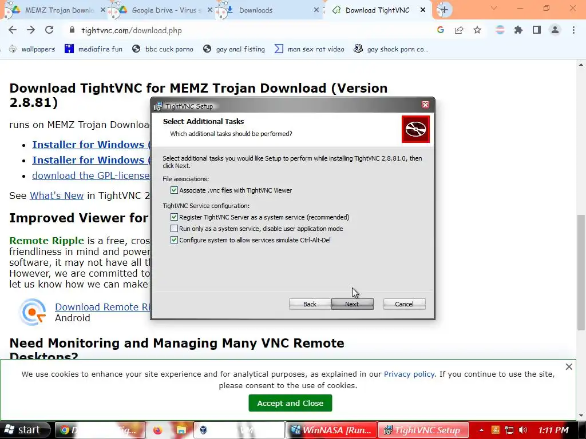
Task: Open download the GPL-license link
Action: [91, 175]
